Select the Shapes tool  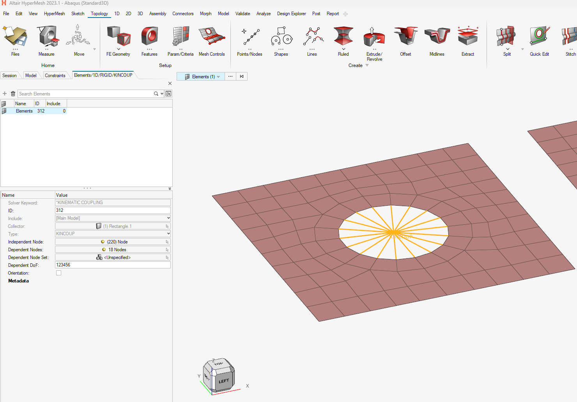tap(281, 41)
